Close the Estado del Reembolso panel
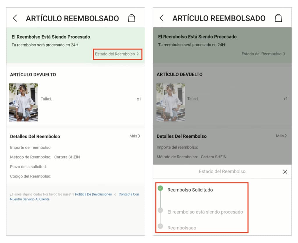This screenshot has width=298, height=243. [x=285, y=172]
